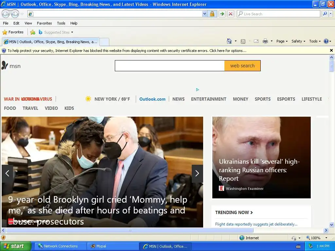Click Add to Favorites Bar star icon
This screenshot has width=335, height=251.
(x=33, y=32)
